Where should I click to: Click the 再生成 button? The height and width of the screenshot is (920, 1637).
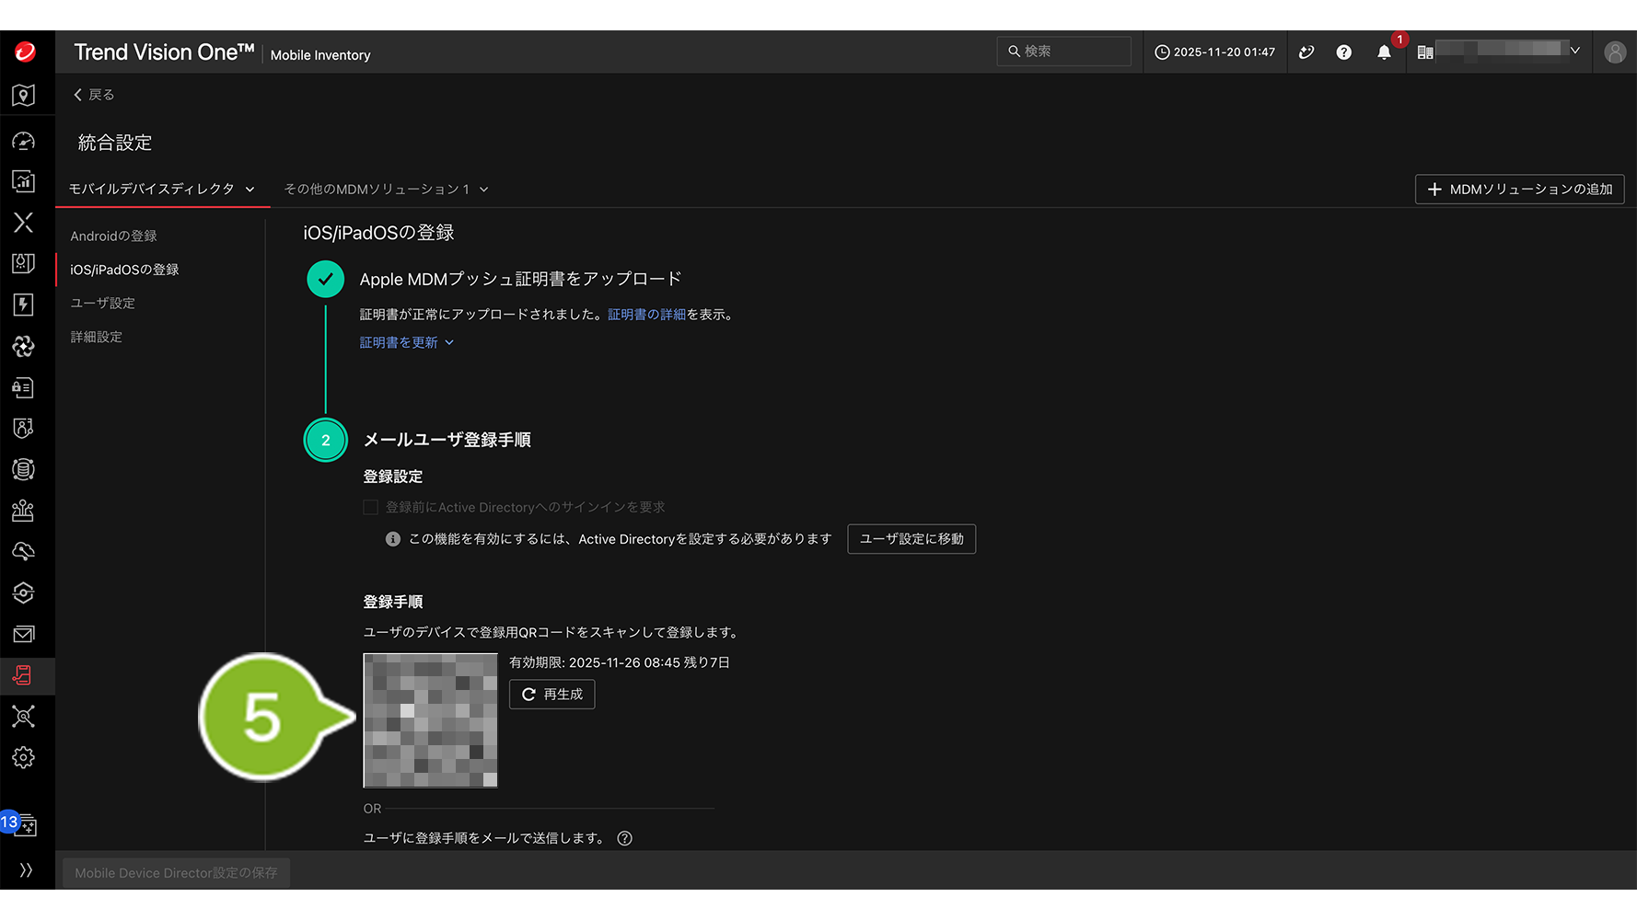[551, 695]
